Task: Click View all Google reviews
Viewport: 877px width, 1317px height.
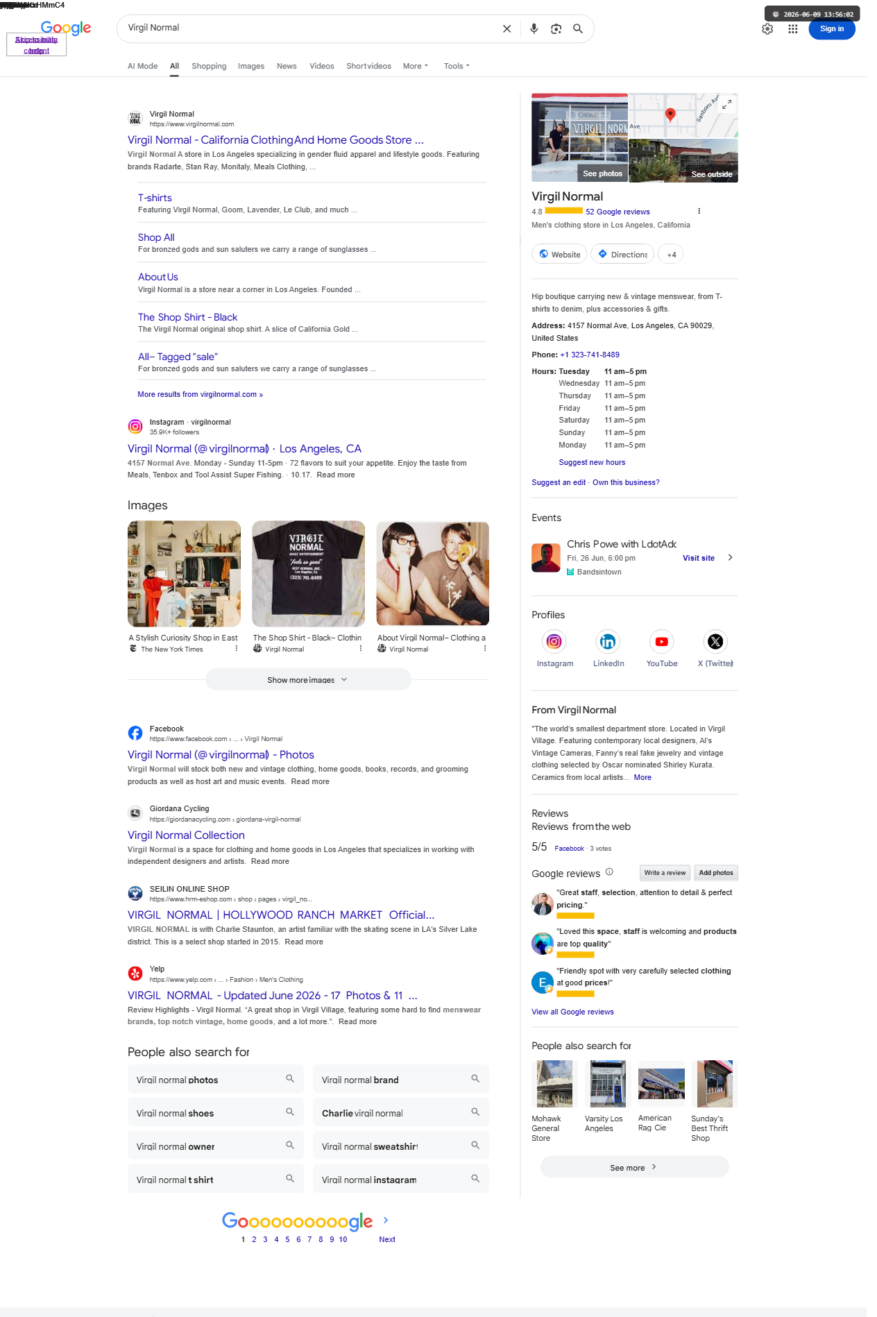Action: click(572, 1012)
